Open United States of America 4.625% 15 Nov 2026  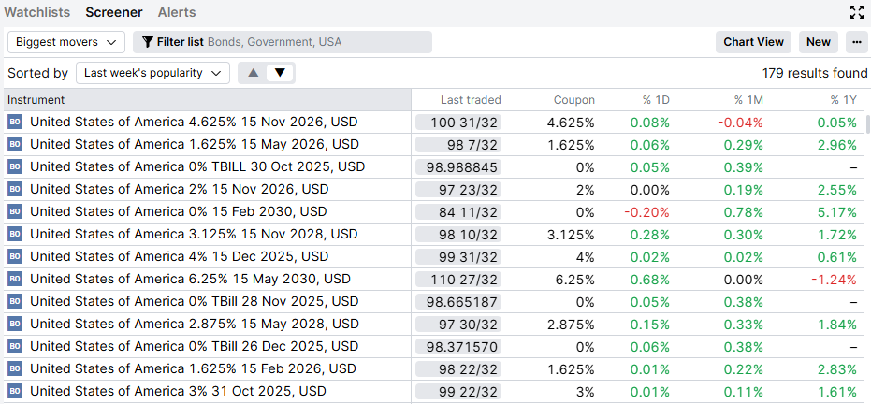pos(194,122)
